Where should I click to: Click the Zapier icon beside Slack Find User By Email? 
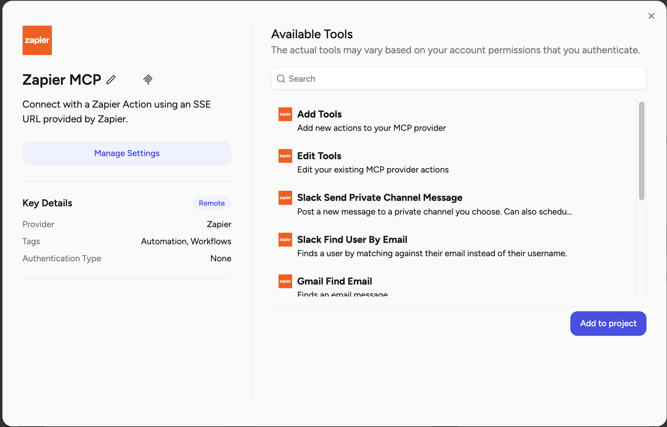285,239
